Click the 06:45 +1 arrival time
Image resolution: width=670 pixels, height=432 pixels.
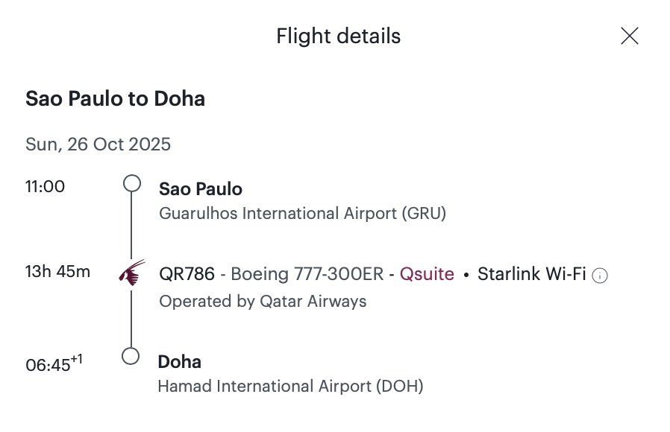(x=54, y=363)
